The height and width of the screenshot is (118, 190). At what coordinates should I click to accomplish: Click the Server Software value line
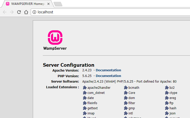[129, 82]
